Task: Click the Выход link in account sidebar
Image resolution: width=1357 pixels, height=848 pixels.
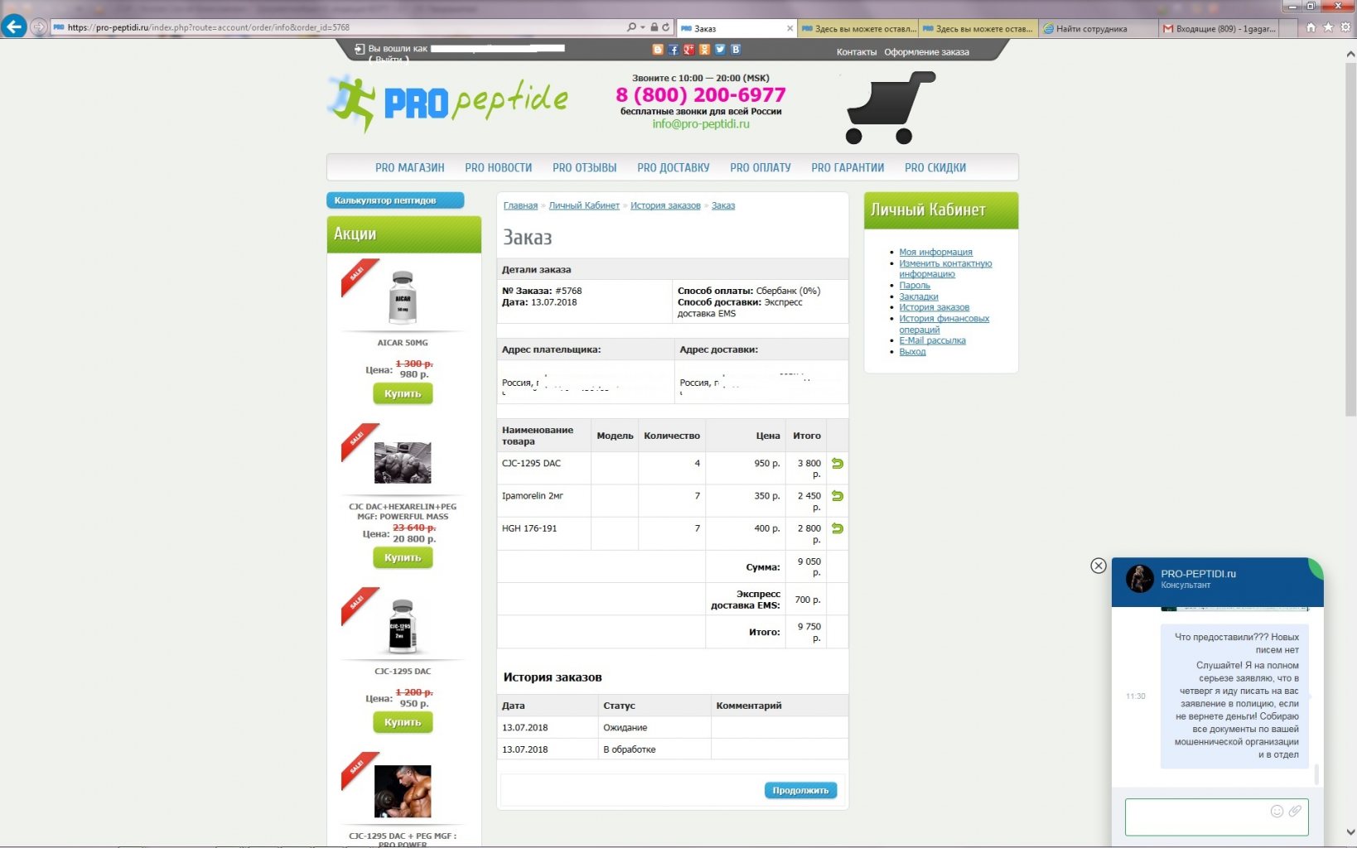Action: 912,352
